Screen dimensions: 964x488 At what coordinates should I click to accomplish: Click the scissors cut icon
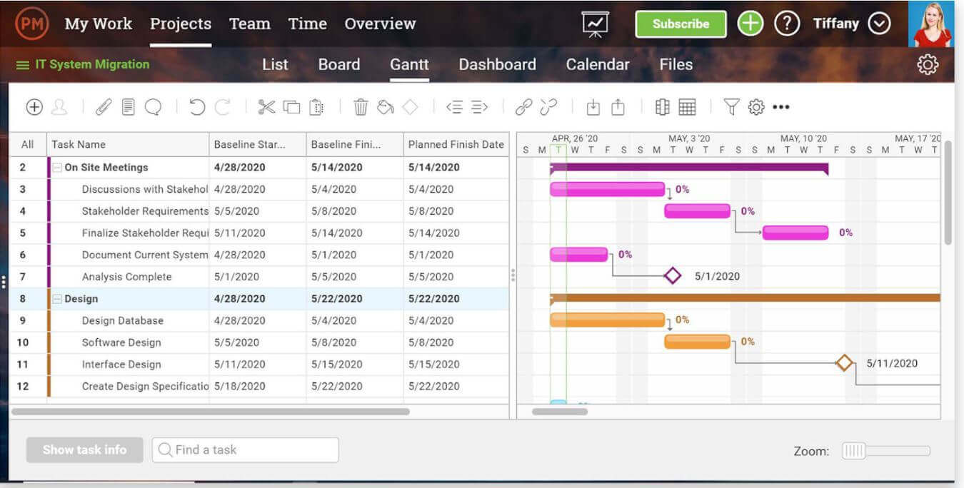tap(266, 107)
